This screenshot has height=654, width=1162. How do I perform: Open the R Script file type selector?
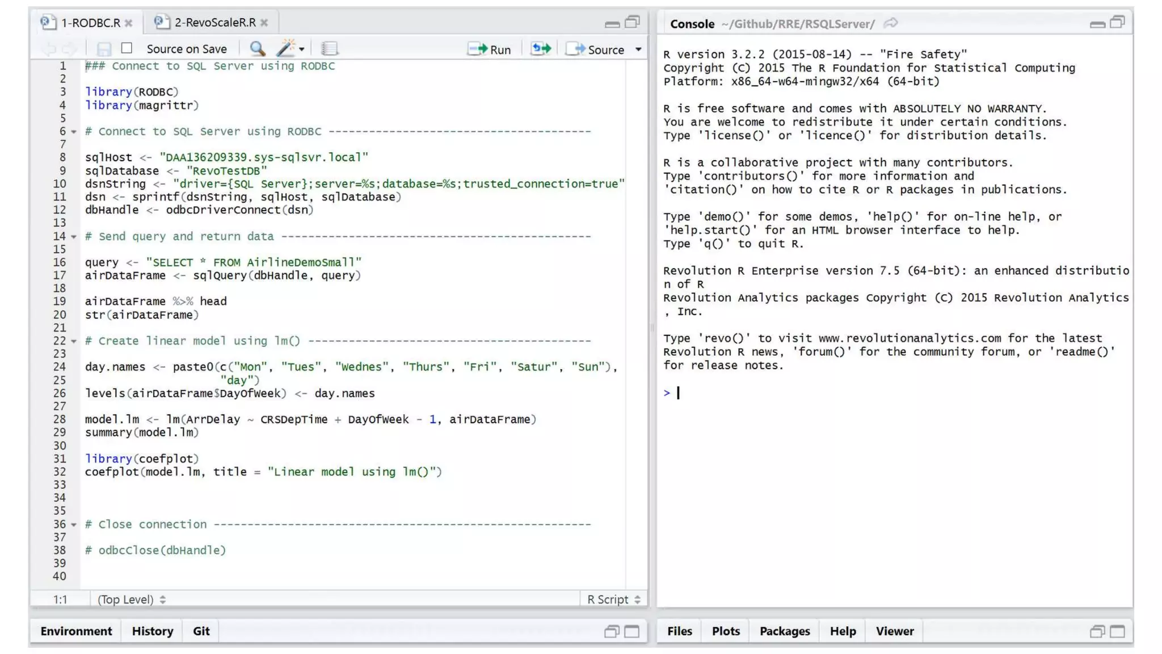(613, 599)
